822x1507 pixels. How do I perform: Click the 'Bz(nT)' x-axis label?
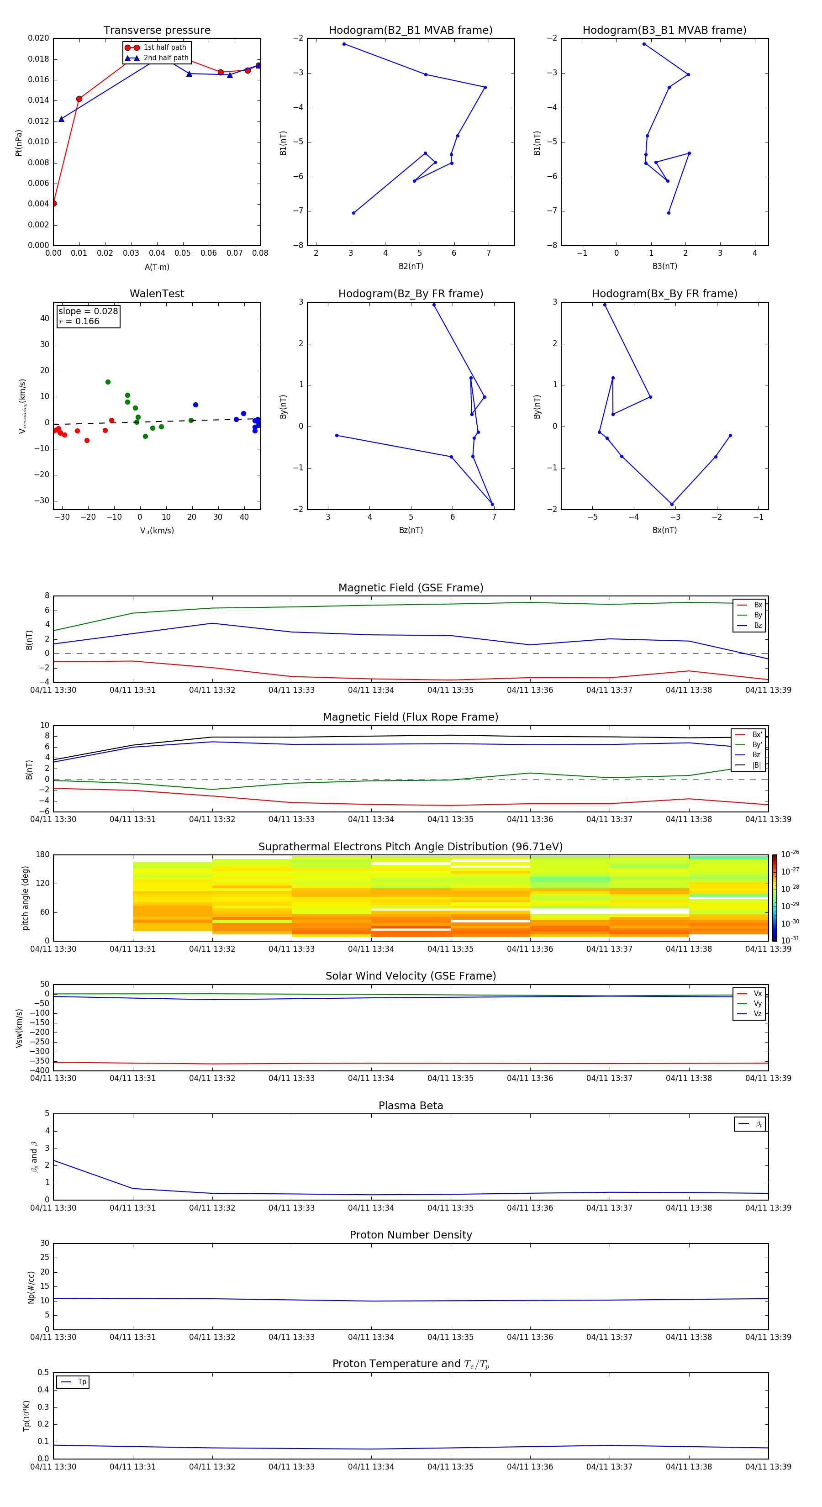pyautogui.click(x=411, y=530)
